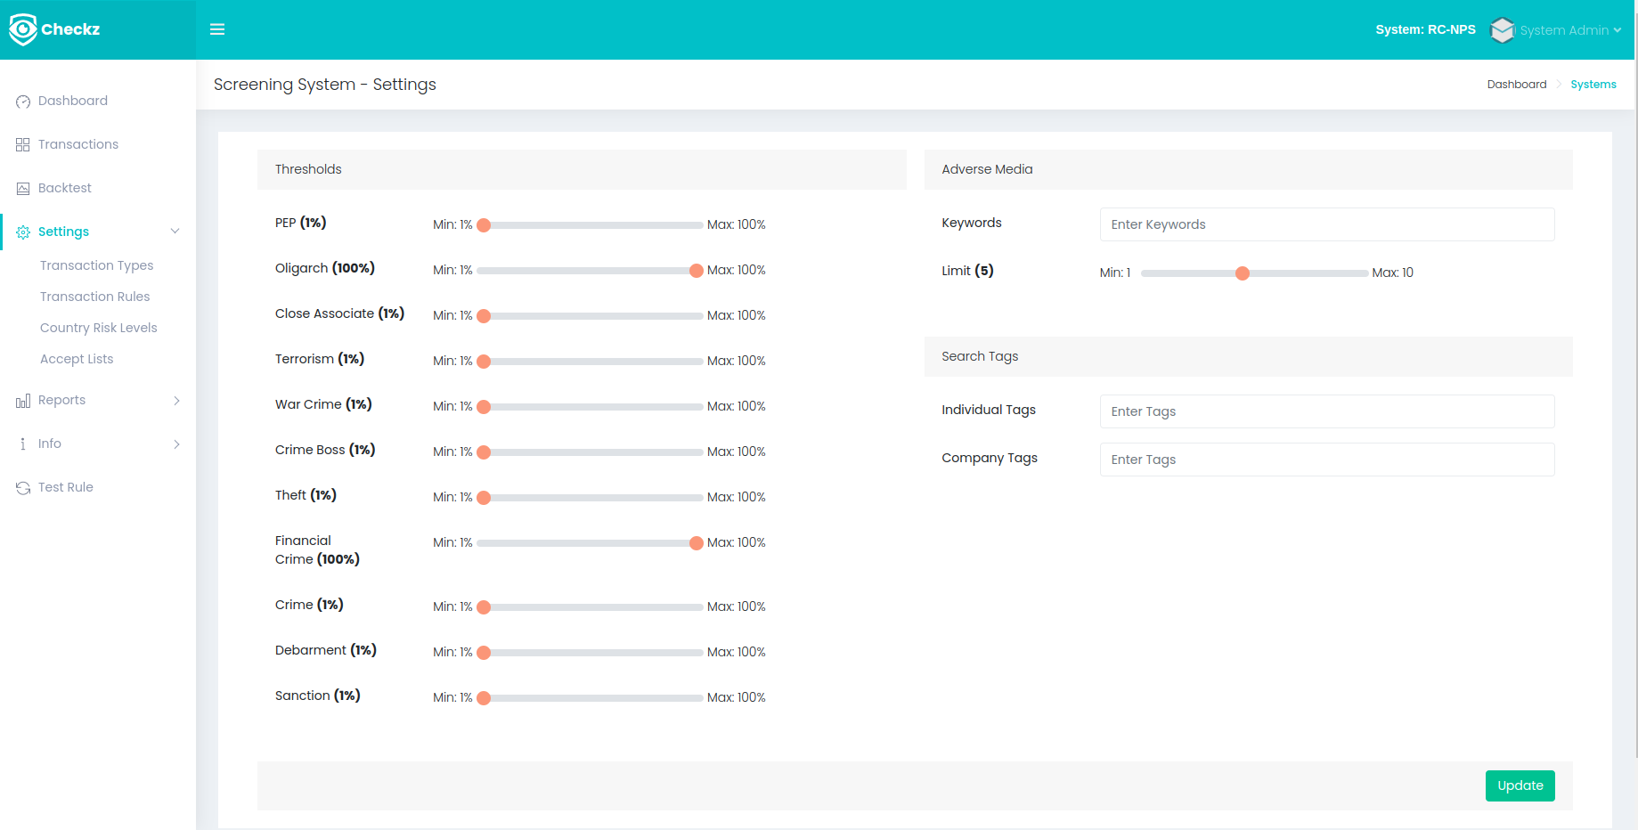The width and height of the screenshot is (1638, 830).
Task: Click the Reports bar chart icon
Action: 23,402
